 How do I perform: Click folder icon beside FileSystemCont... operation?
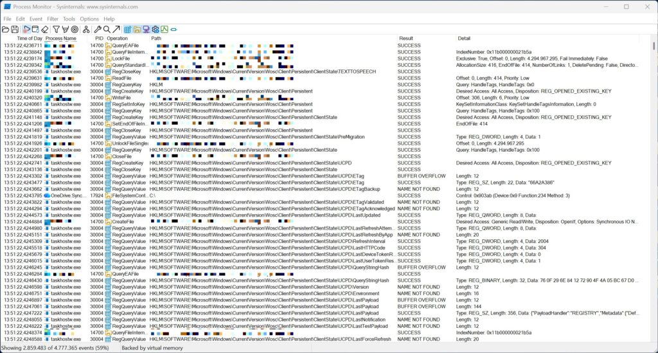click(108, 195)
